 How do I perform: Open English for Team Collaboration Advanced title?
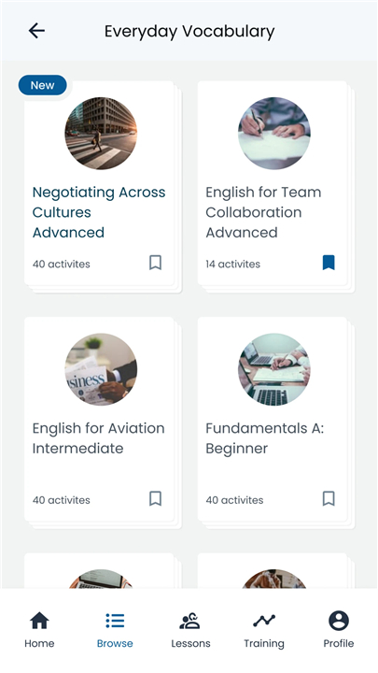click(x=263, y=212)
